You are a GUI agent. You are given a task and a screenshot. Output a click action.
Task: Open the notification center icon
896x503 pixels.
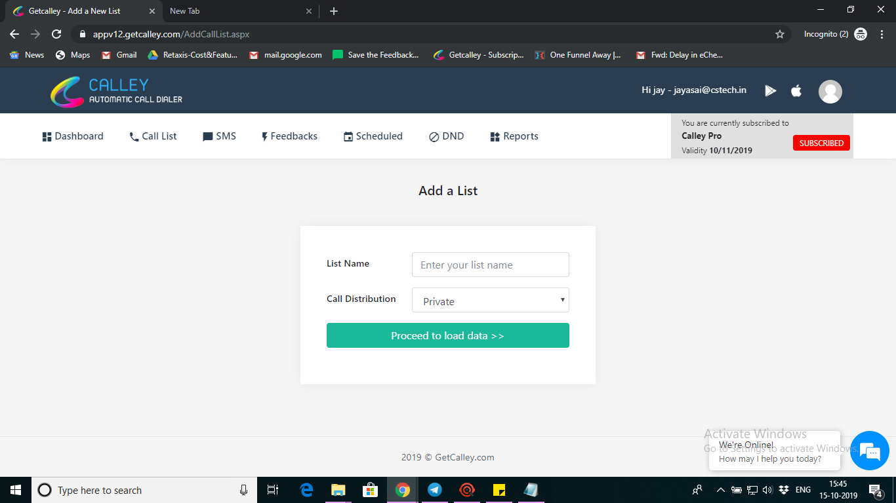coord(875,490)
